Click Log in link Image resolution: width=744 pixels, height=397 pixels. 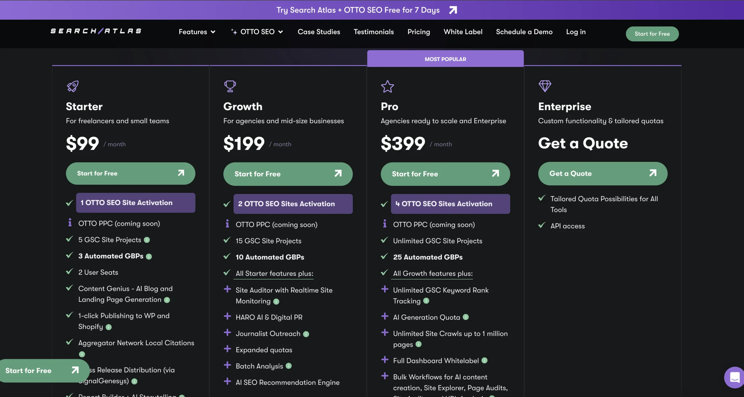tap(576, 32)
